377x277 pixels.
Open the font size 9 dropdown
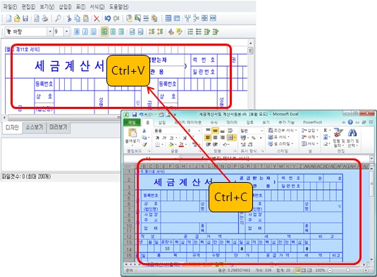tap(67, 32)
